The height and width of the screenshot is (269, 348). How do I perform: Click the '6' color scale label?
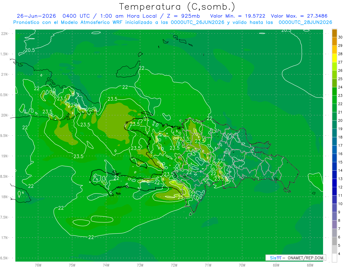point(339,237)
